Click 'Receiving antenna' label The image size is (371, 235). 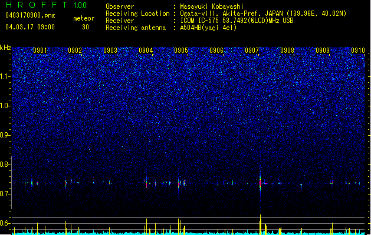(136, 28)
